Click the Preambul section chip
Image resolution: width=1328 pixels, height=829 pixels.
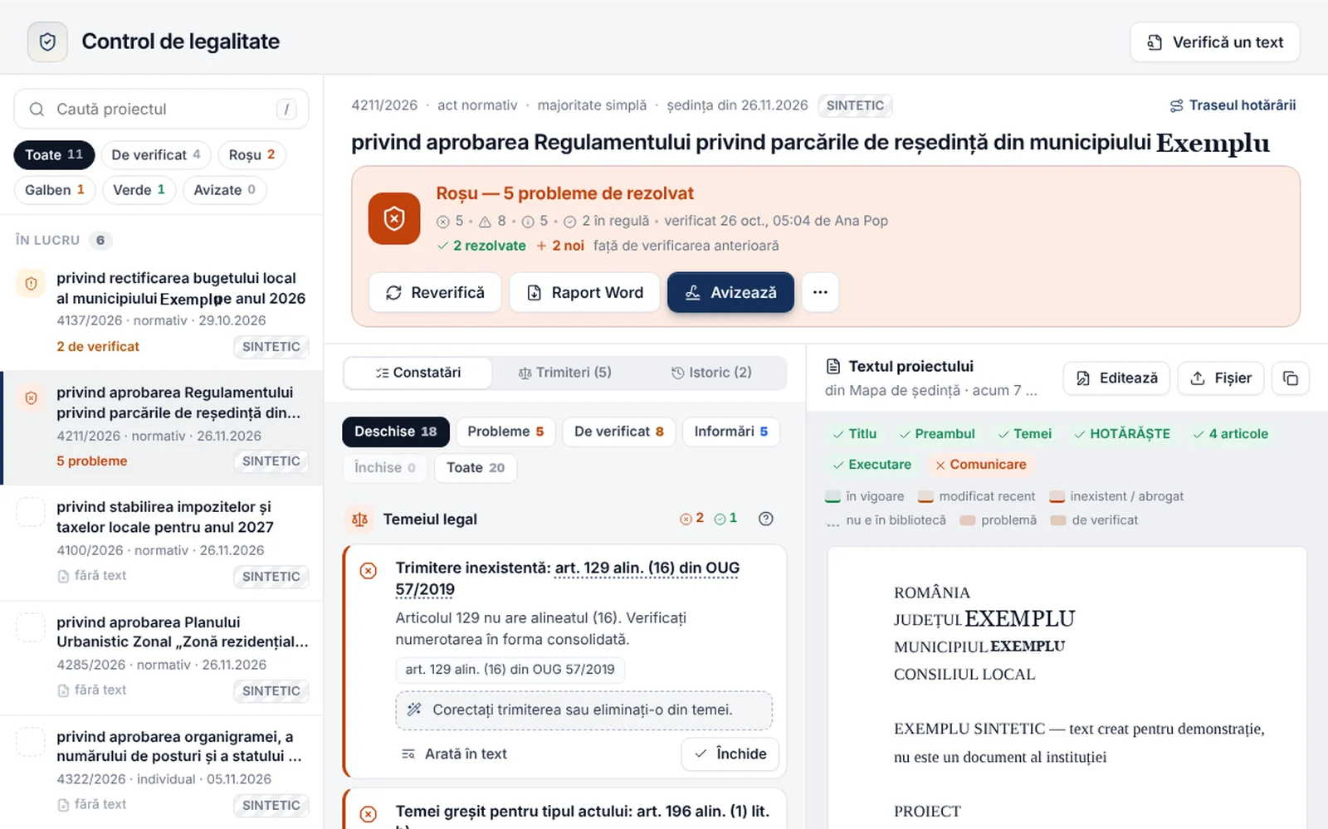(x=937, y=434)
